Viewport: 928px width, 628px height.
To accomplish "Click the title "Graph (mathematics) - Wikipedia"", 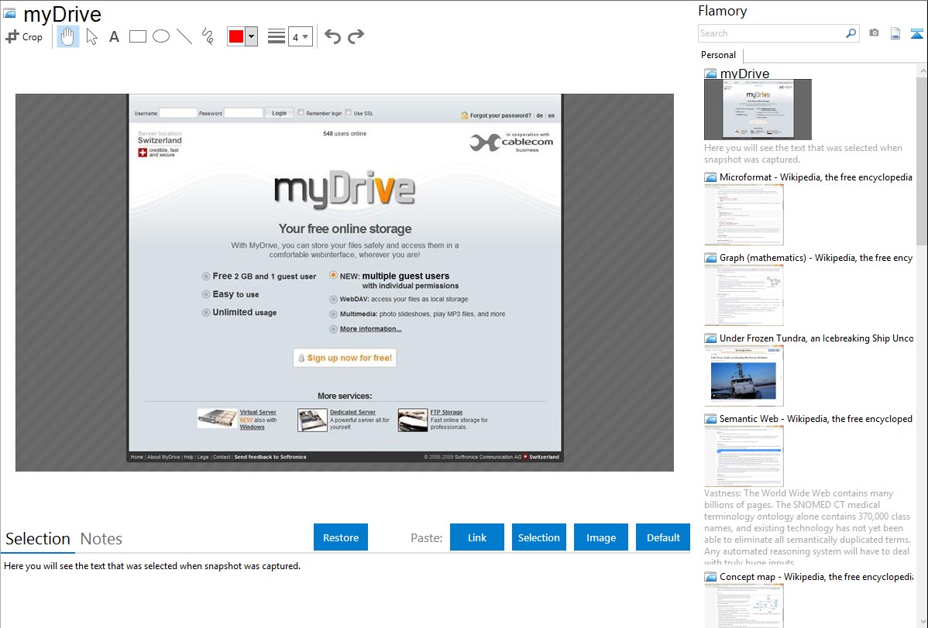I will coord(816,258).
